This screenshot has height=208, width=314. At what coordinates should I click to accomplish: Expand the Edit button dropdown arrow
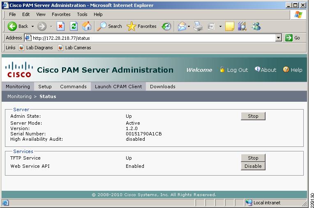click(220, 26)
